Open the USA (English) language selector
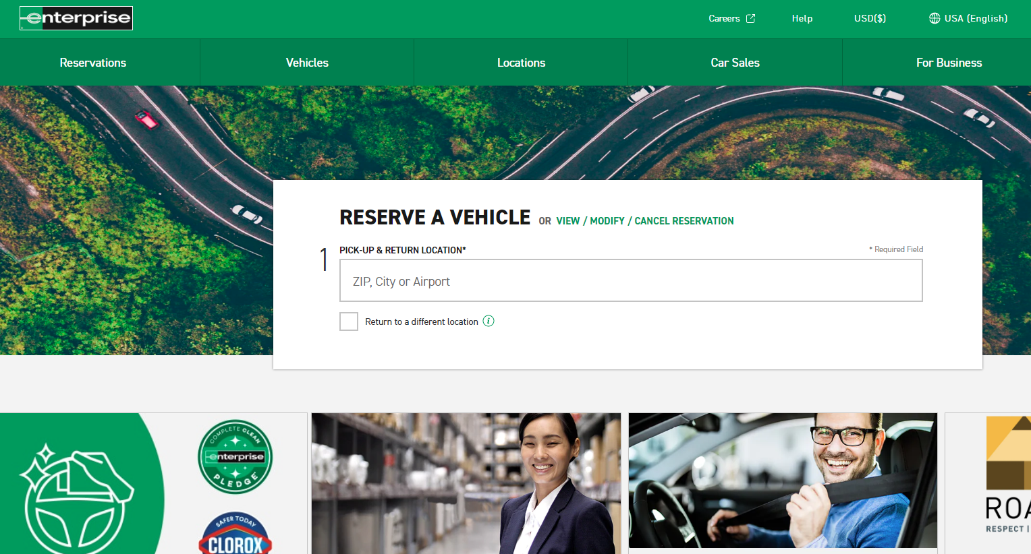Viewport: 1031px width, 554px height. tap(976, 18)
